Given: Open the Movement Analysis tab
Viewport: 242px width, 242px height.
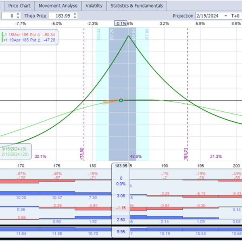Looking at the screenshot, I should coord(58,6).
